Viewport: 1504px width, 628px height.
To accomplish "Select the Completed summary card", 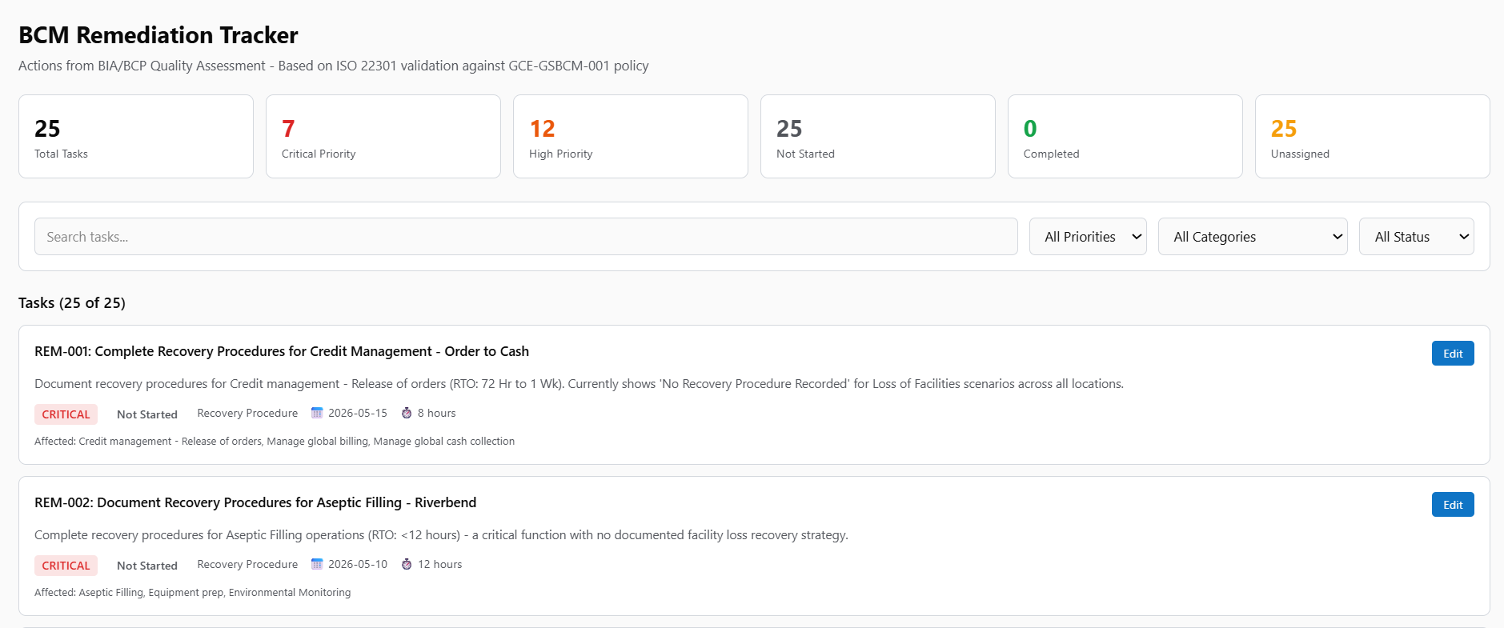I will 1125,137.
